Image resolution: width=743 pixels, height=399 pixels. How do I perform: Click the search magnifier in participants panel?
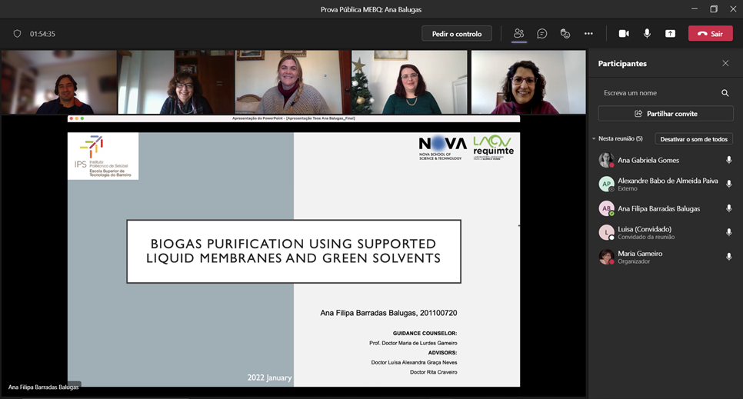click(x=725, y=93)
